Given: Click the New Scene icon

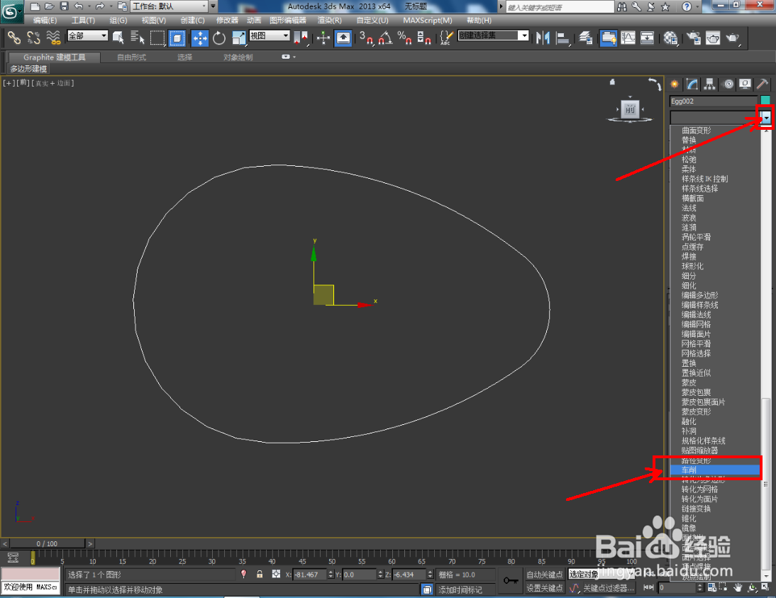Looking at the screenshot, I should [35, 6].
